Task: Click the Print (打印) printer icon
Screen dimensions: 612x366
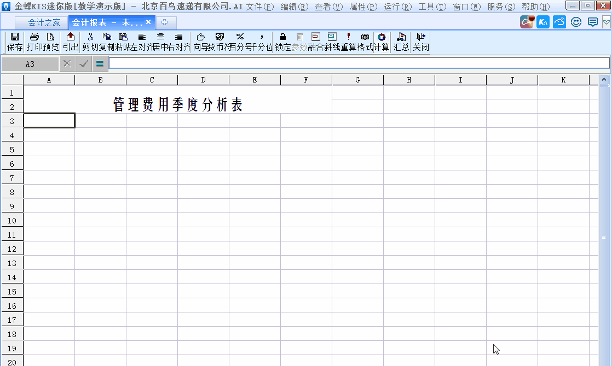Action: (x=34, y=37)
